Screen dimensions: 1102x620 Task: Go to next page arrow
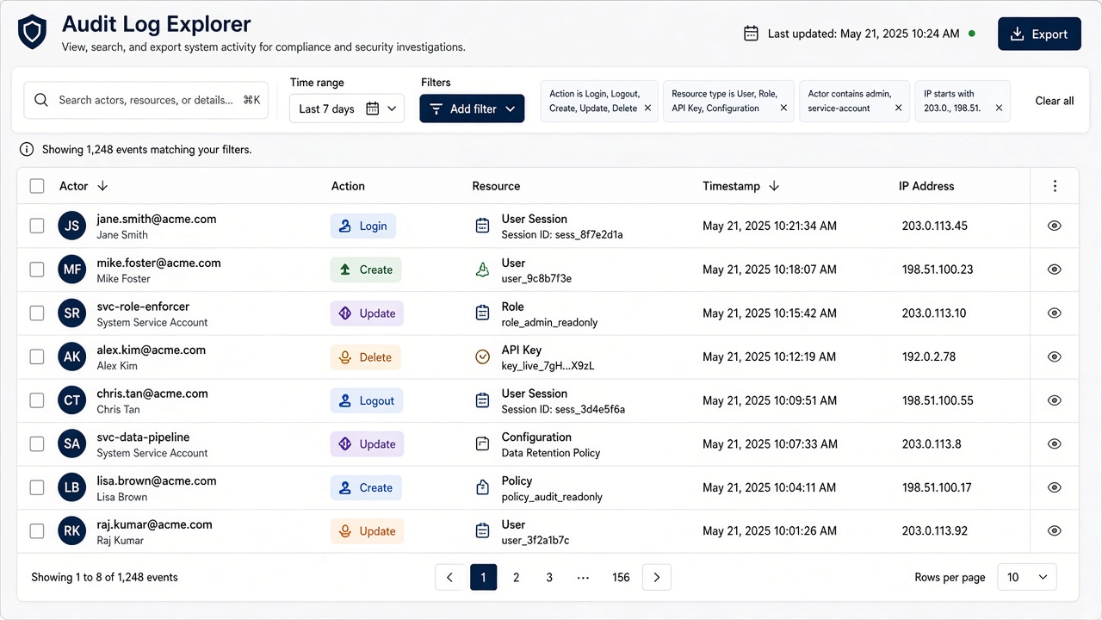click(657, 577)
